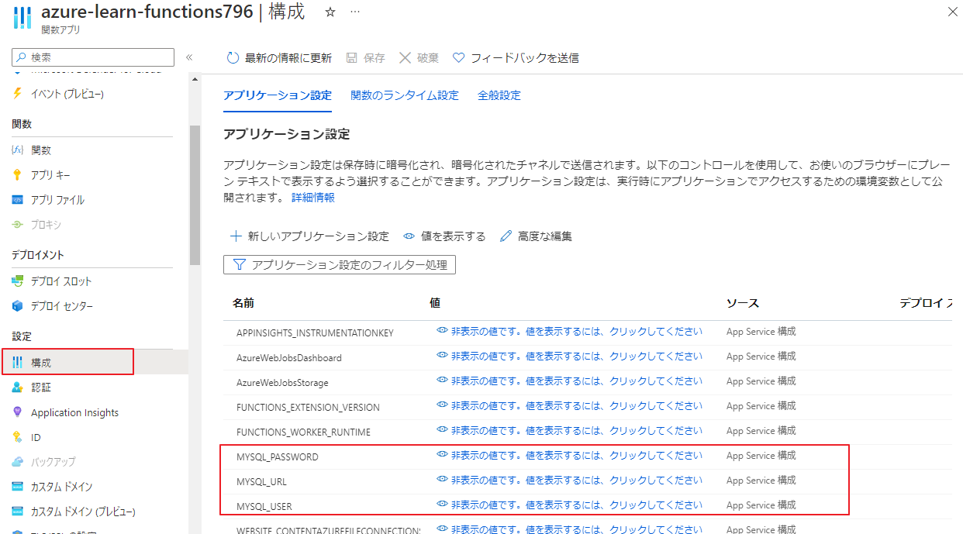Click the favorite star icon beside the title

[330, 12]
